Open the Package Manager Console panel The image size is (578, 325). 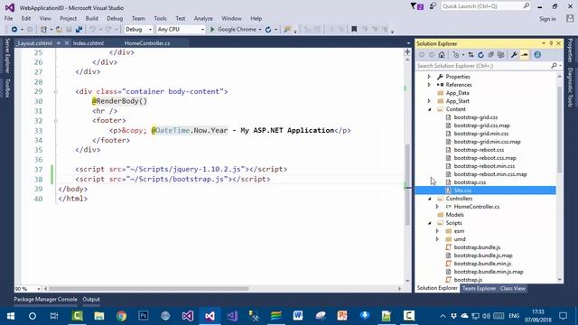46,299
